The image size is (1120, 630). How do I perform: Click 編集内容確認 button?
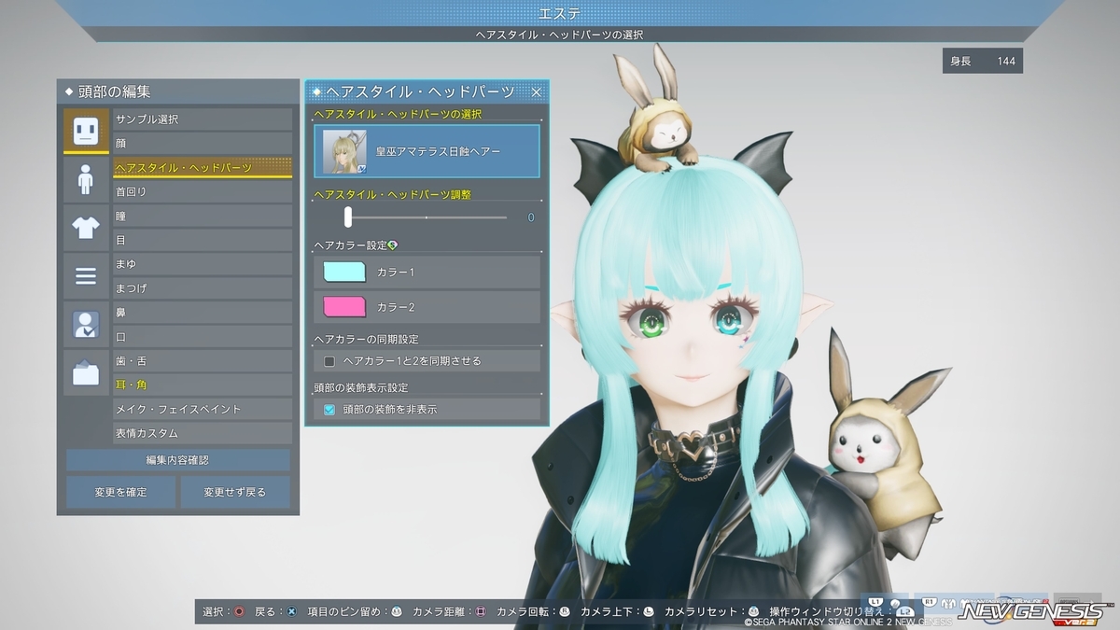[177, 460]
